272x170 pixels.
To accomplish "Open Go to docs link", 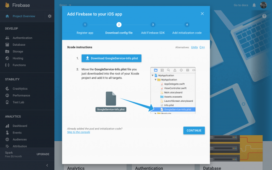I will [x=241, y=5].
